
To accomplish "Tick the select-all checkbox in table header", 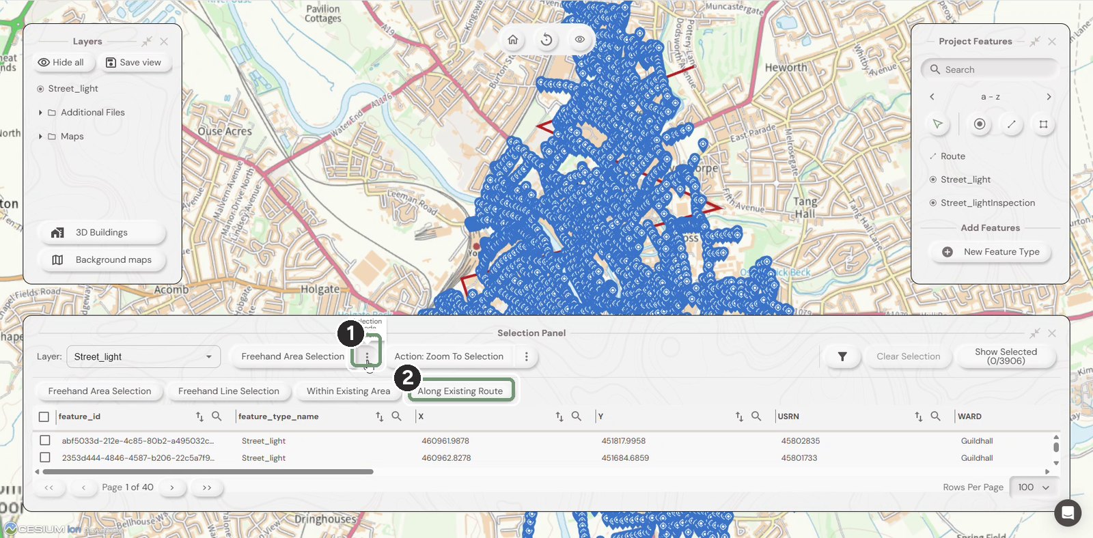I will [x=44, y=416].
